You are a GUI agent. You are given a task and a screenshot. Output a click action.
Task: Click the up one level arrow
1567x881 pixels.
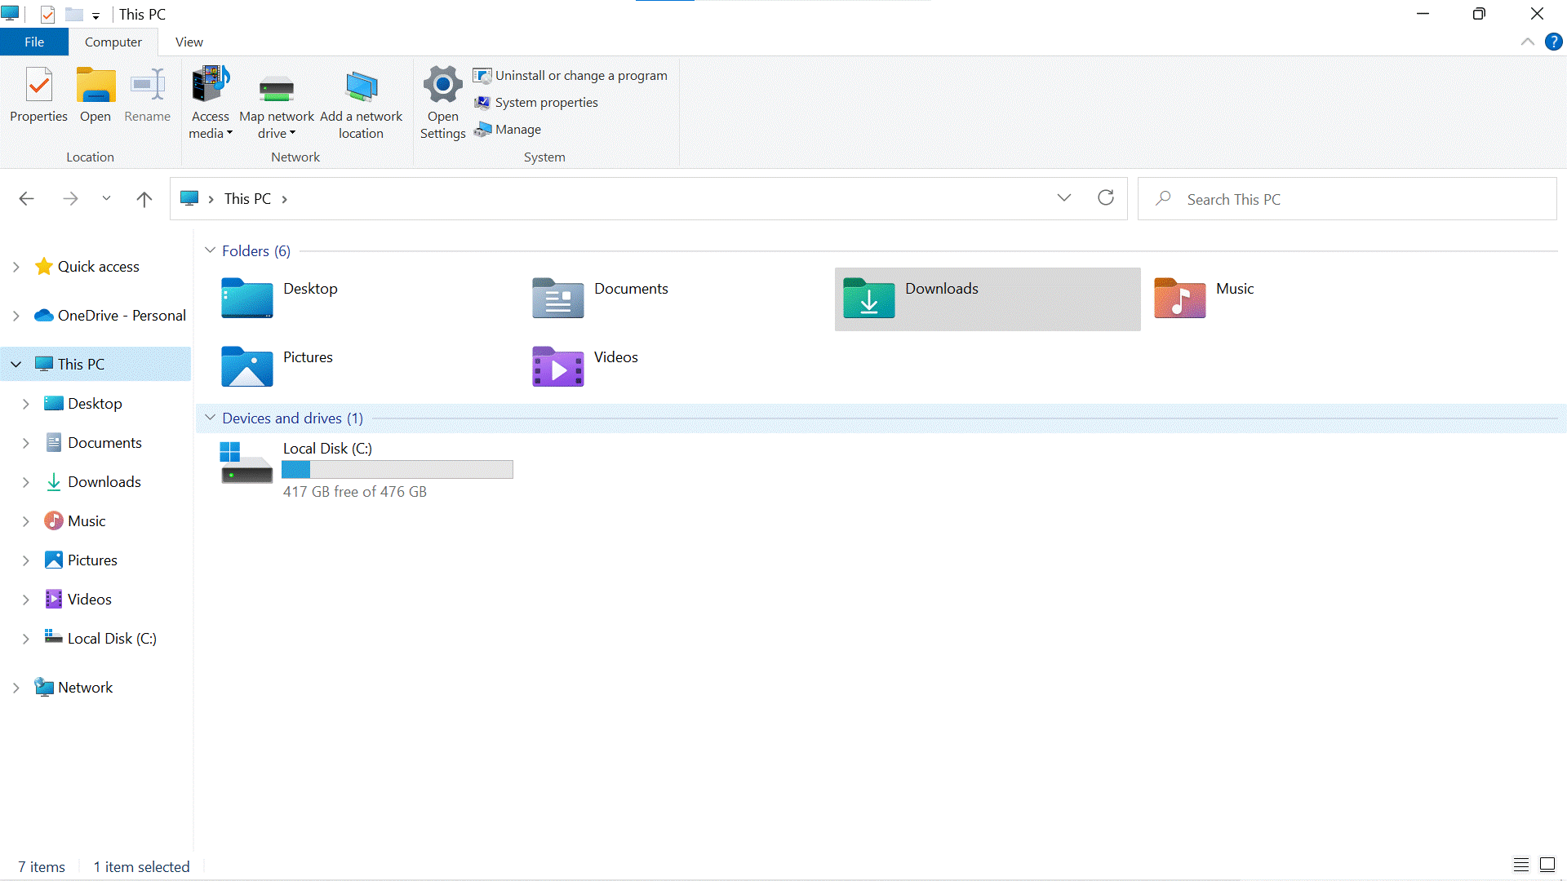point(144,198)
